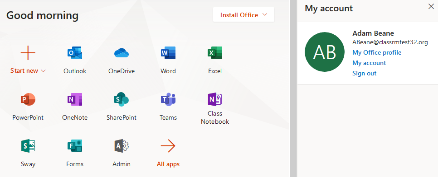Viewport: 438px width, 177px height.
Task: Launch Excel from its icon
Action: (x=215, y=53)
